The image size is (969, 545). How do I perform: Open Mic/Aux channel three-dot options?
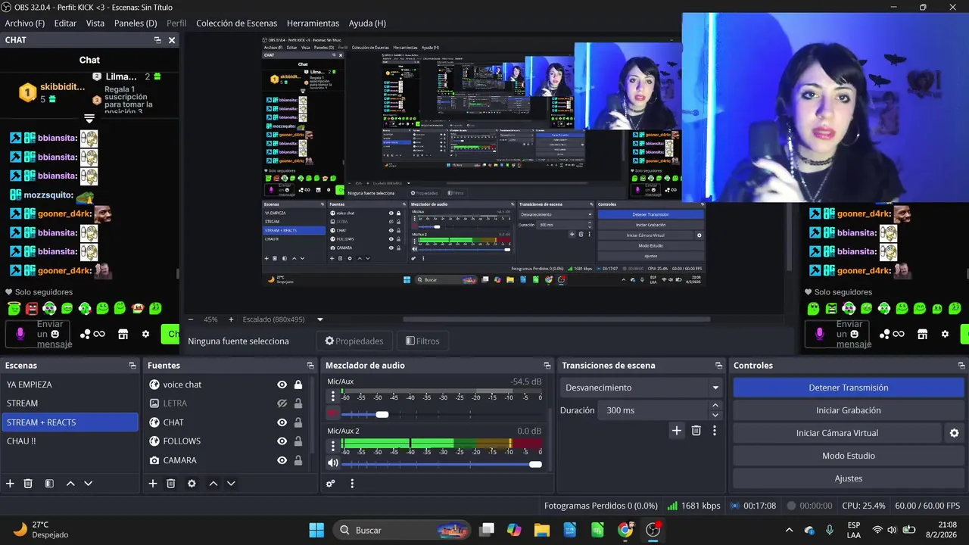click(x=333, y=397)
